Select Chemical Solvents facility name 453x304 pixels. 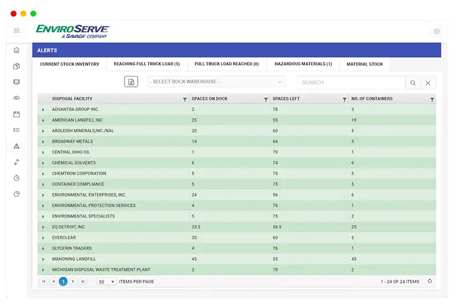pyautogui.click(x=74, y=163)
